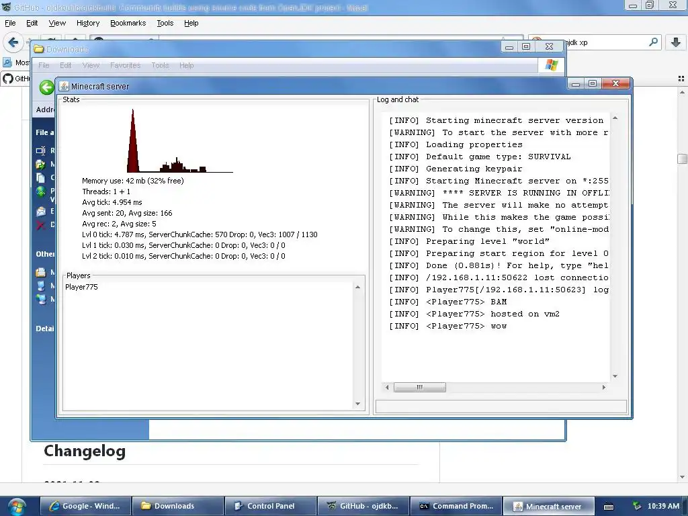Click the browser page scroll down arrow
688x516 pixels.
click(x=682, y=477)
